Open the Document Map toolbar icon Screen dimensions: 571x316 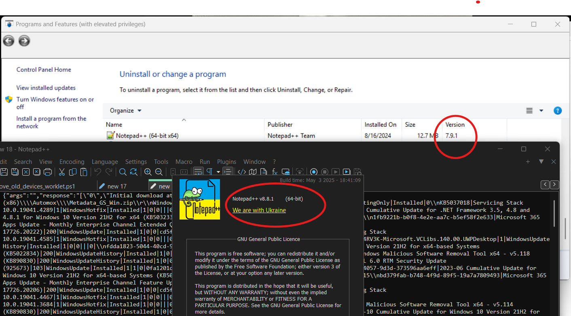point(253,172)
